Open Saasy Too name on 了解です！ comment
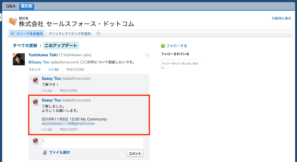The image size is (297, 162). [x=51, y=79]
